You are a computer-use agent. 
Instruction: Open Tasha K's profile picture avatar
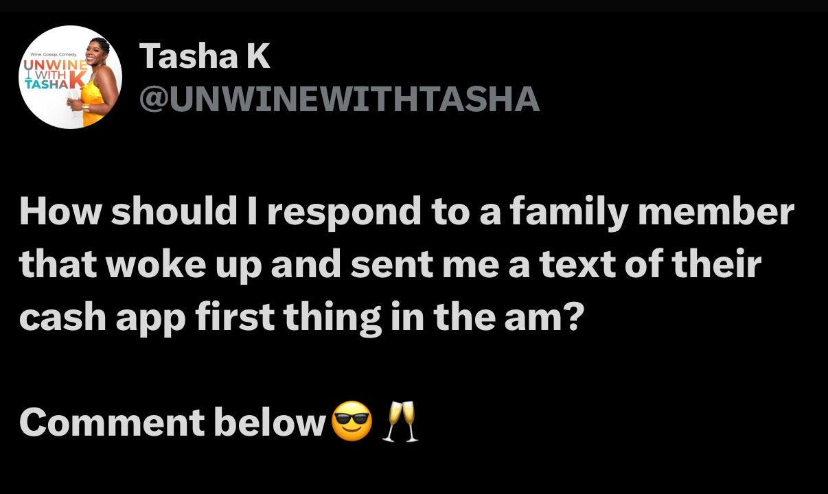point(71,77)
